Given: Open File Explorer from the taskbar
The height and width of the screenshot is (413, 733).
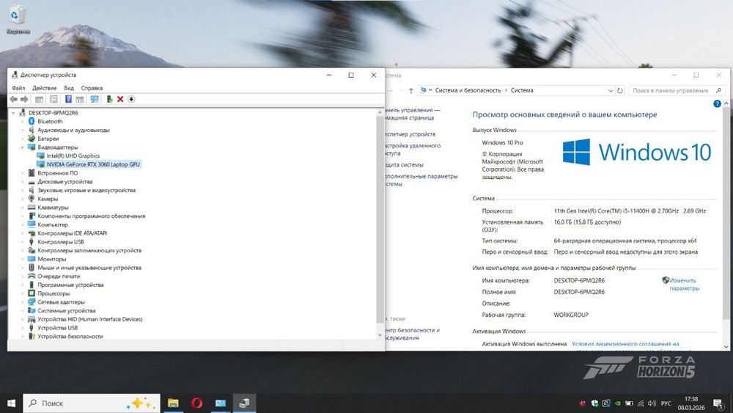Looking at the screenshot, I should (174, 403).
